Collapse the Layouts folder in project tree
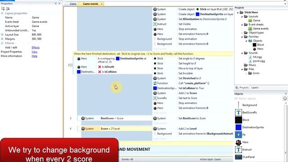Screen dimensions: 288x162 click(242, 17)
